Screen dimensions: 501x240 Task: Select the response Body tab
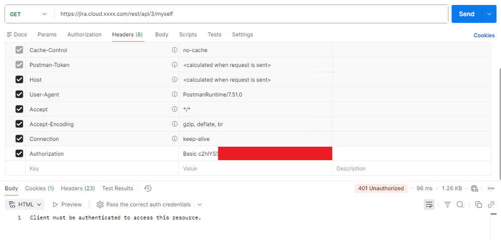pos(11,188)
